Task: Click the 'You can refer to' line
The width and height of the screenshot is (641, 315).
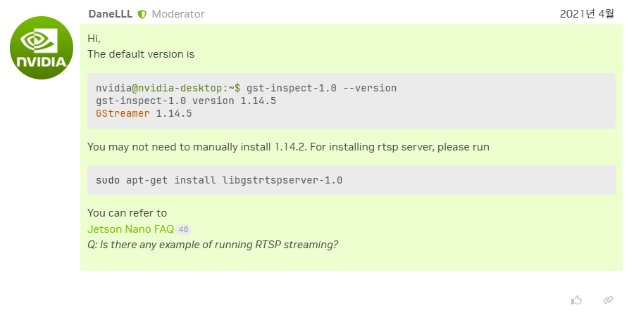Action: 127,213
